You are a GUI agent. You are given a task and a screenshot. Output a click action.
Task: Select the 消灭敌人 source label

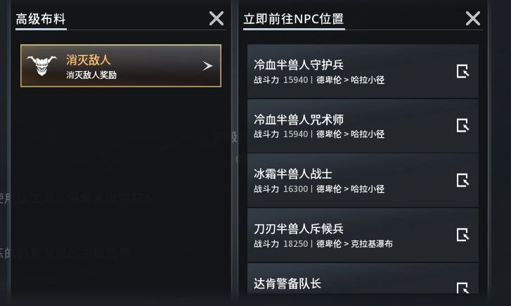point(89,60)
